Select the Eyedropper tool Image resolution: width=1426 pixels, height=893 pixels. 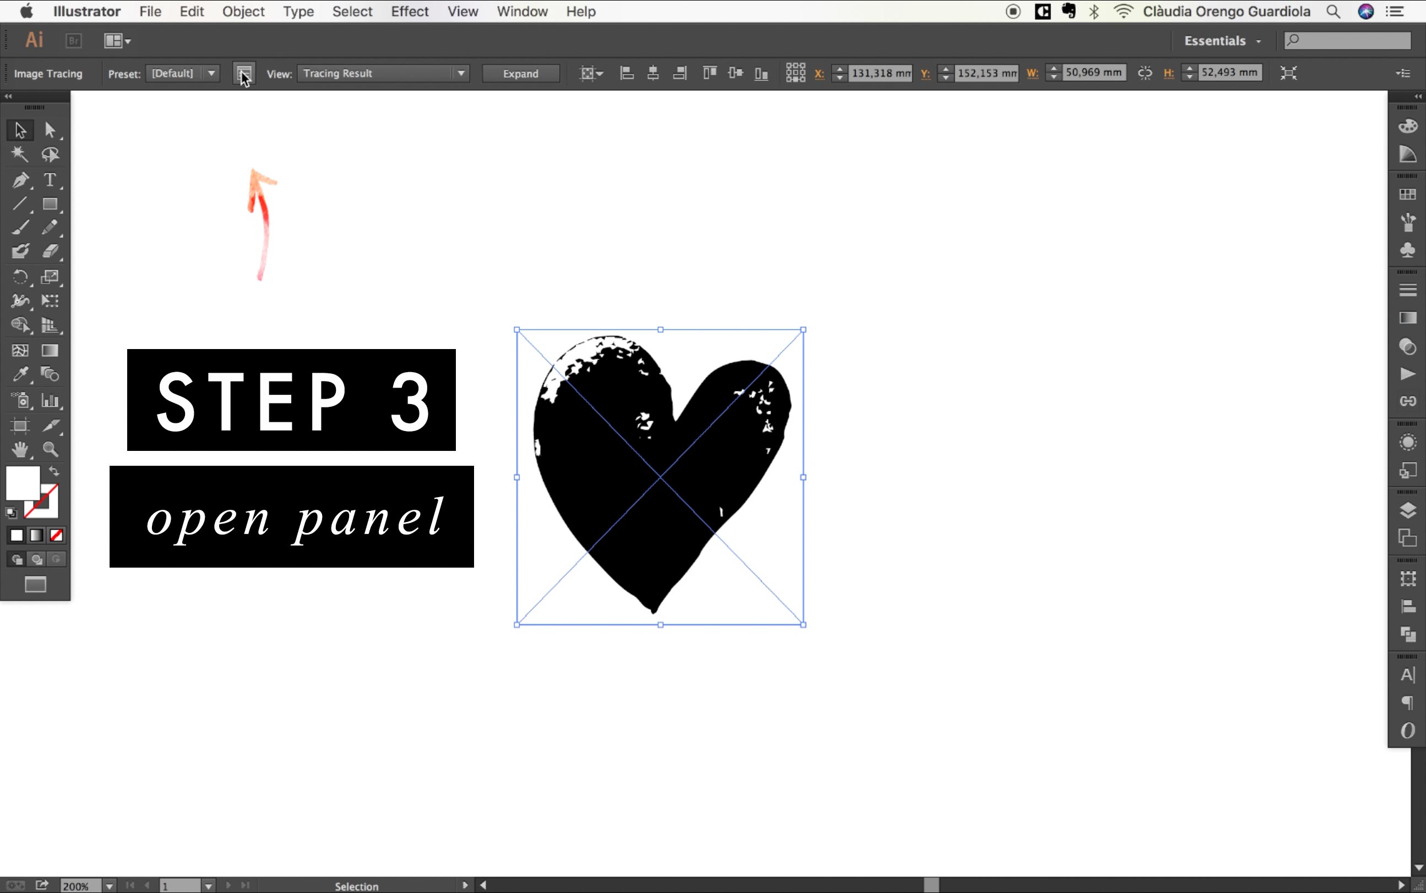(20, 374)
